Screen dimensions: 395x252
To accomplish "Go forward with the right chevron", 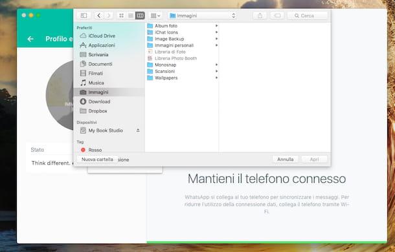I will (x=109, y=16).
